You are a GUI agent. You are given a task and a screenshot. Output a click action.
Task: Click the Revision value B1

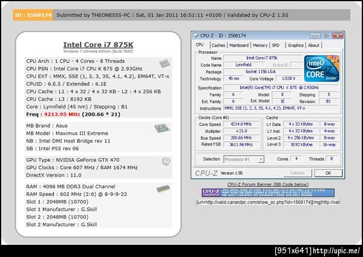point(329,101)
